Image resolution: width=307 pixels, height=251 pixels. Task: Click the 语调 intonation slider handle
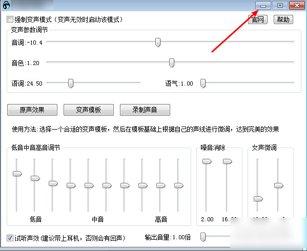(71, 83)
